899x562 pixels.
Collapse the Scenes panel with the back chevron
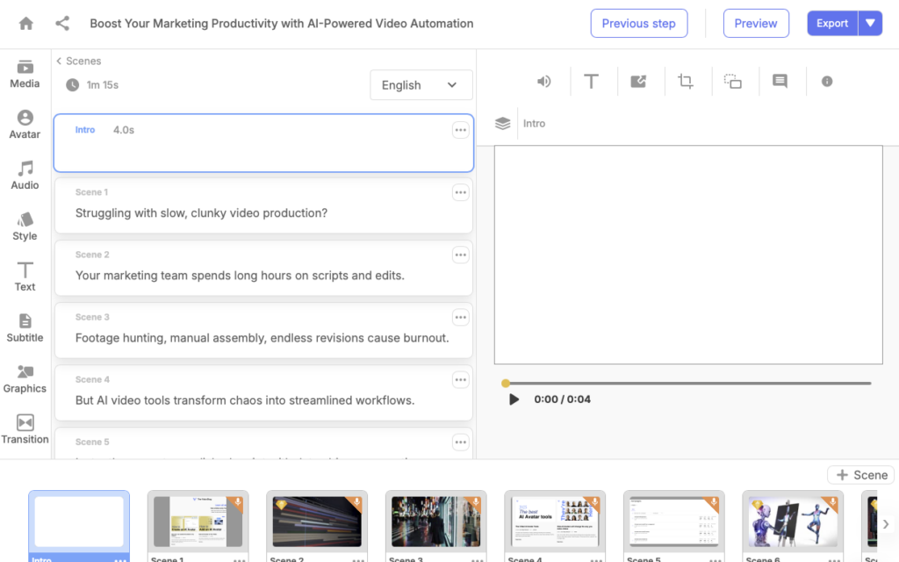click(x=60, y=61)
